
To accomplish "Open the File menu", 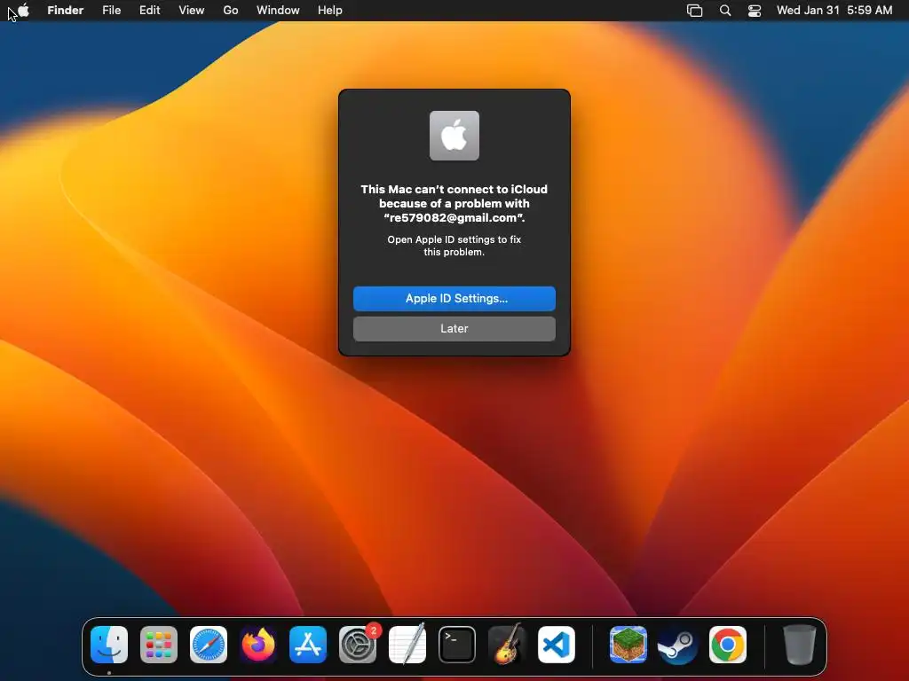I will coord(111,11).
